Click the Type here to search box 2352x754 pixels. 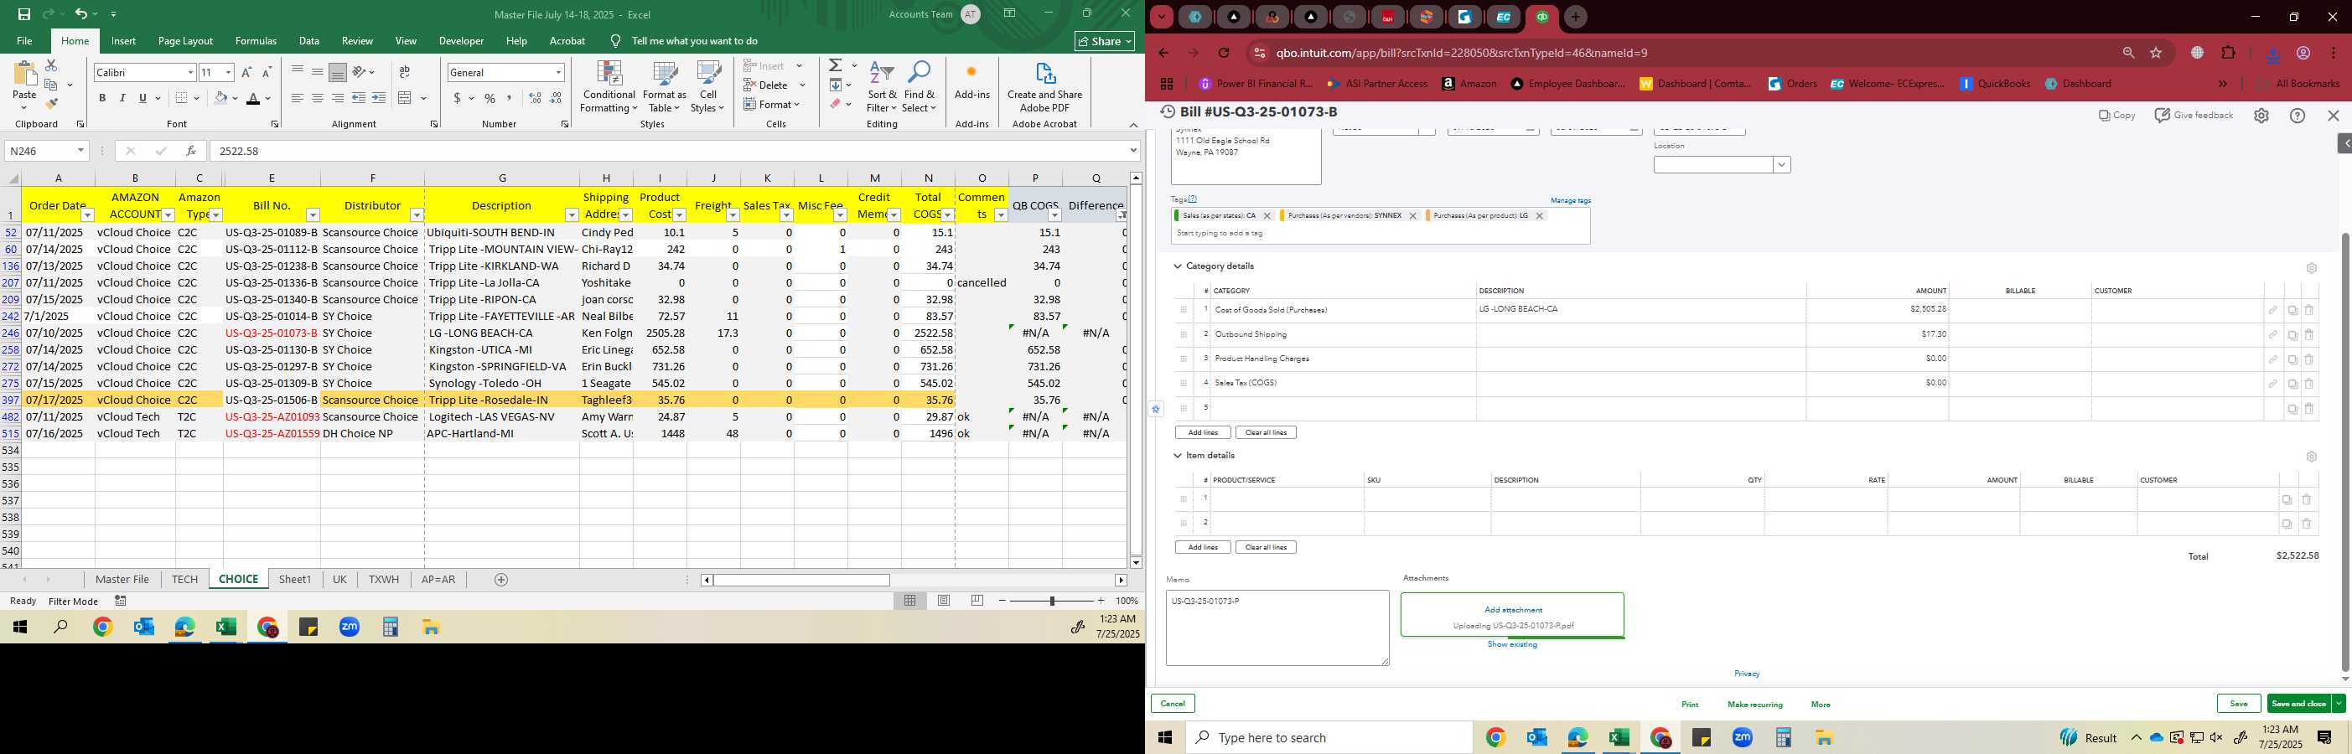(1329, 737)
